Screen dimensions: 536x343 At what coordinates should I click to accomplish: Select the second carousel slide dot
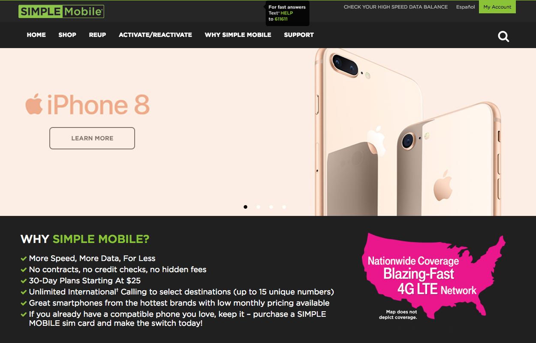coord(258,207)
